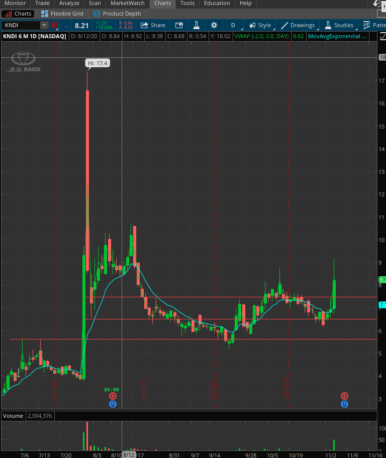Image resolution: width=386 pixels, height=458 pixels.
Task: Click the red phone icon near 11/2
Action: (x=344, y=396)
